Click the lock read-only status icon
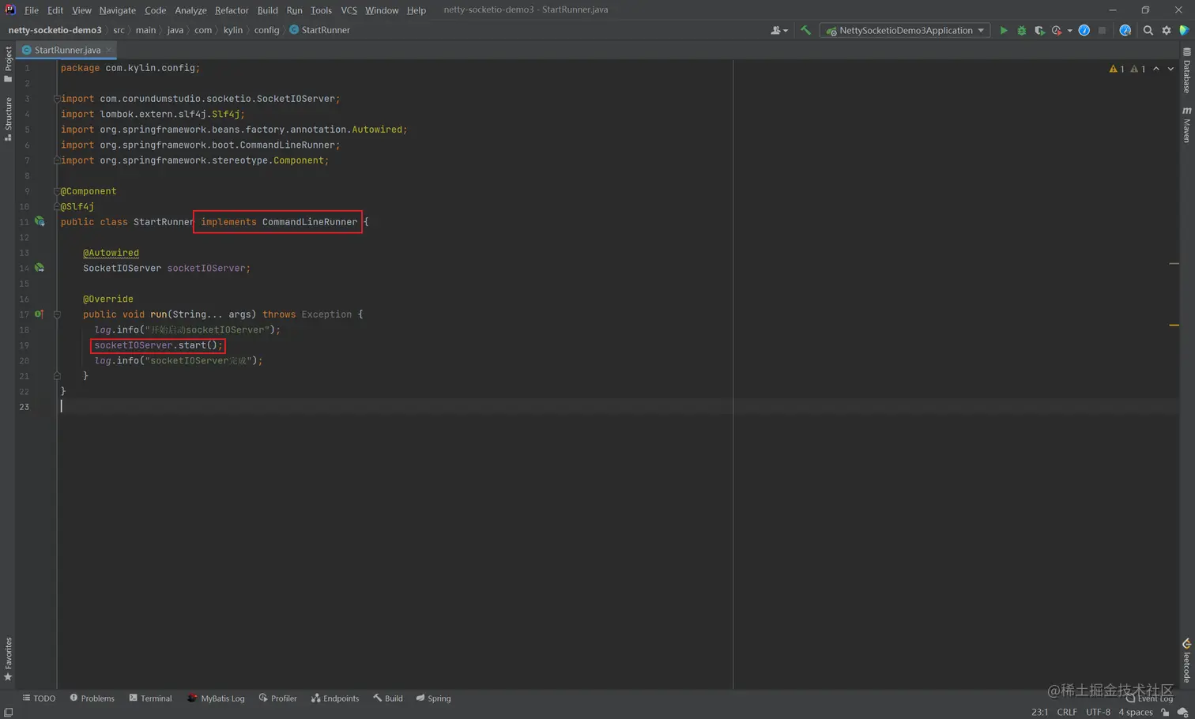This screenshot has height=719, width=1195. tap(1165, 712)
